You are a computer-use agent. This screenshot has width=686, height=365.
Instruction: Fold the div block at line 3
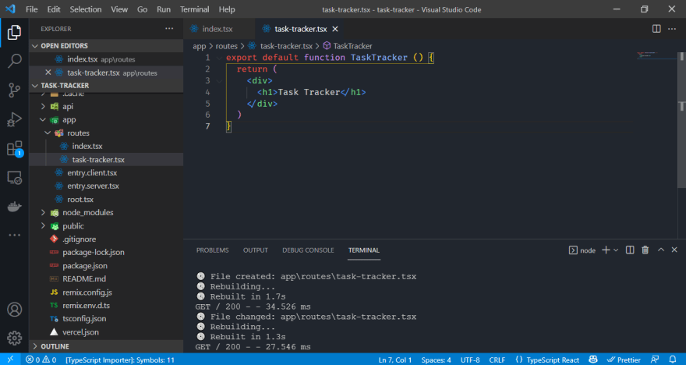click(219, 80)
